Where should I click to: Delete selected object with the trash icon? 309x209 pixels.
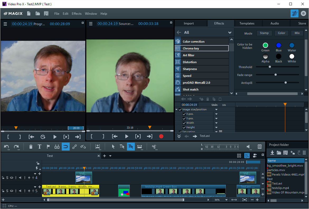(31, 147)
